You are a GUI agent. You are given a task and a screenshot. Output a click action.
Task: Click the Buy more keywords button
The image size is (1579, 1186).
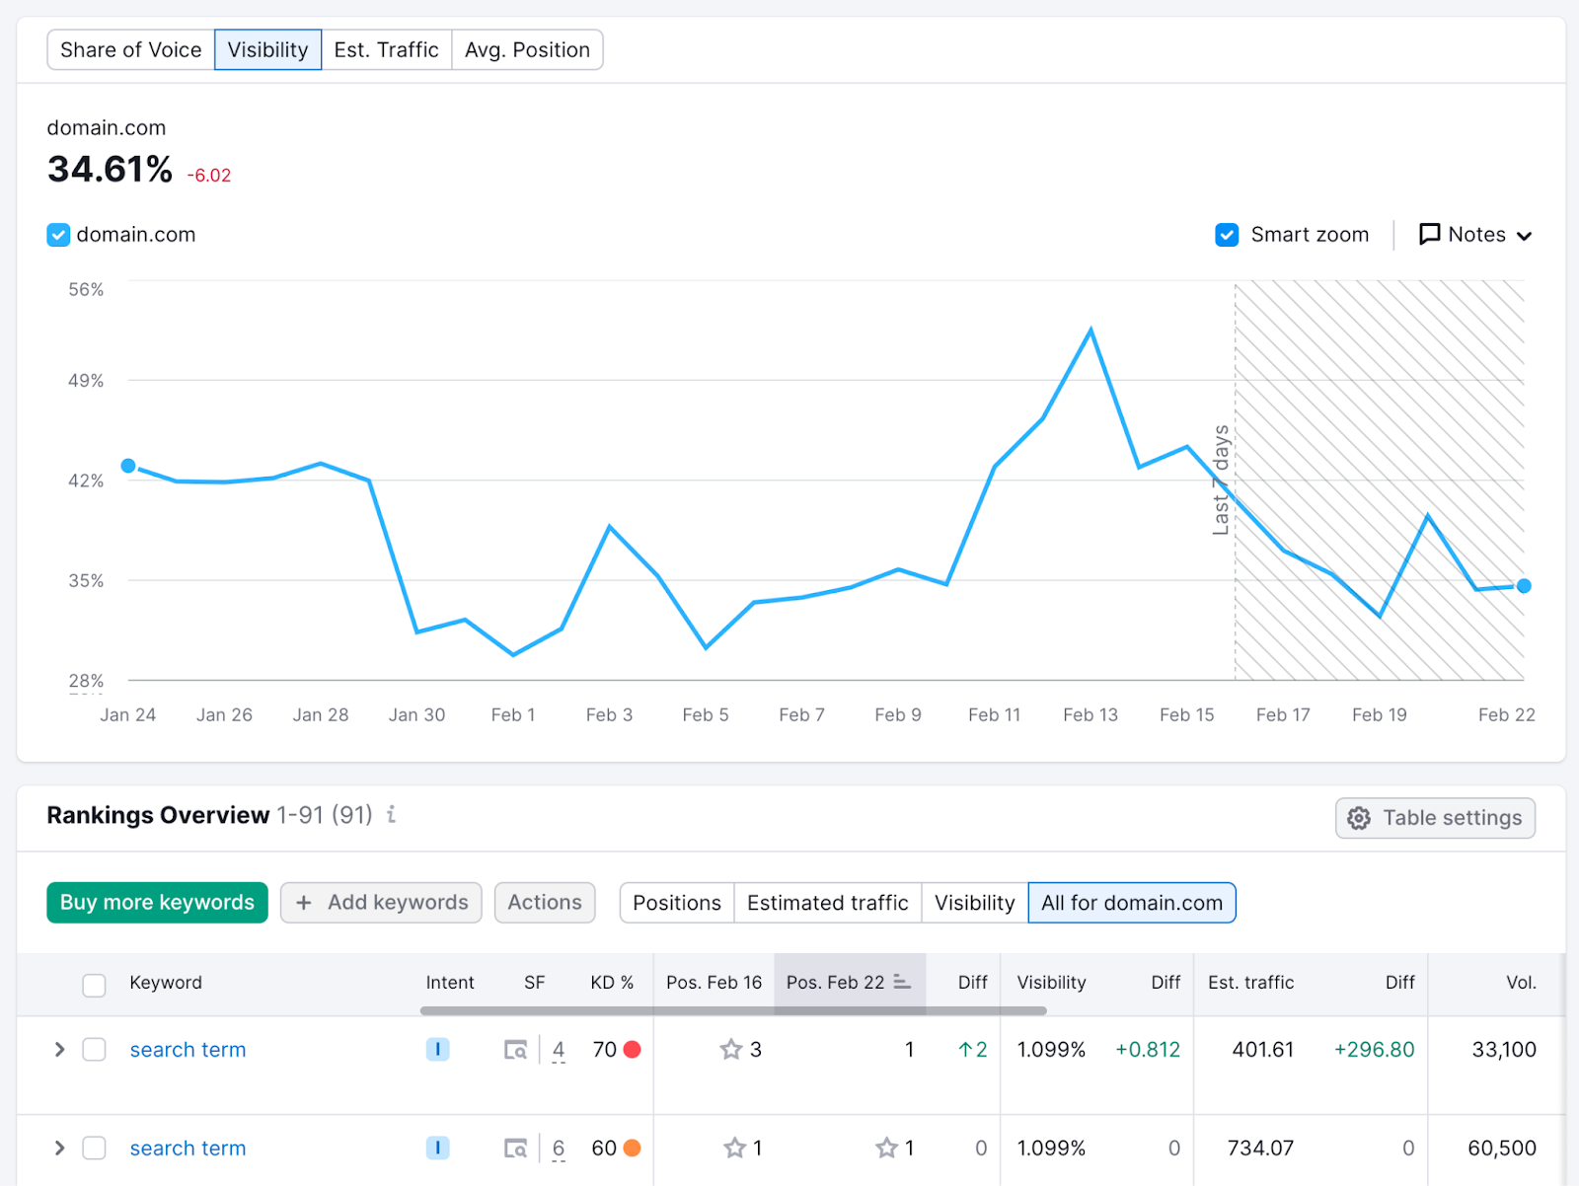(156, 902)
